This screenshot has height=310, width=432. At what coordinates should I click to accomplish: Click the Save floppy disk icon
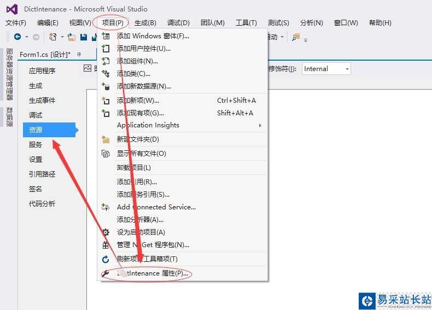pos(84,37)
